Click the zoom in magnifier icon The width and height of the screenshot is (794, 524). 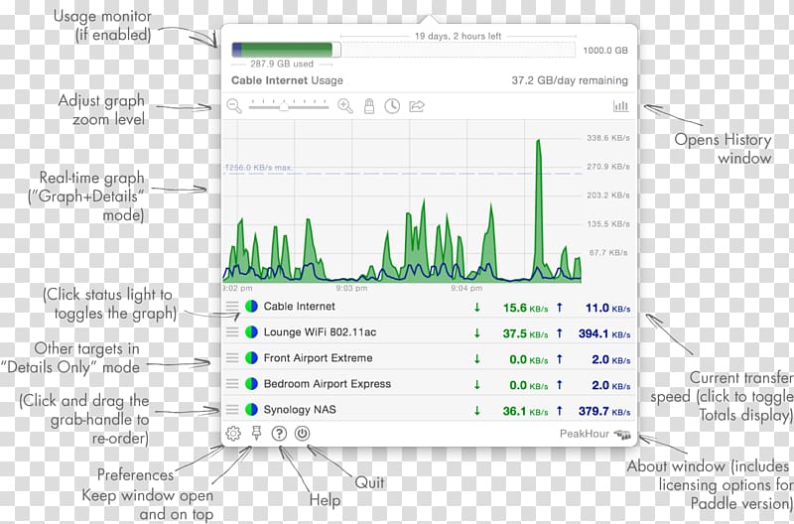[x=345, y=105]
